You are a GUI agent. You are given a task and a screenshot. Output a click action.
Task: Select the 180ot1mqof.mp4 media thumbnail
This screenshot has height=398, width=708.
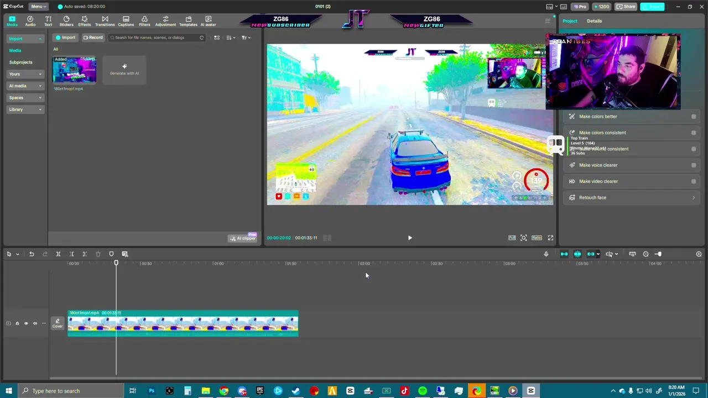[74, 70]
